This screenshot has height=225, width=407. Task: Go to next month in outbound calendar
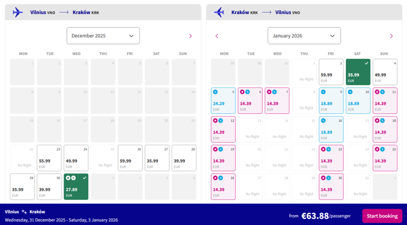190,36
